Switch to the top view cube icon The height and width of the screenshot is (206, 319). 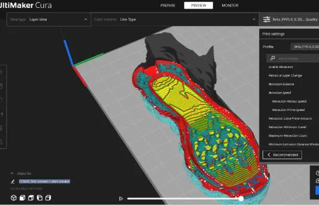tap(31, 198)
